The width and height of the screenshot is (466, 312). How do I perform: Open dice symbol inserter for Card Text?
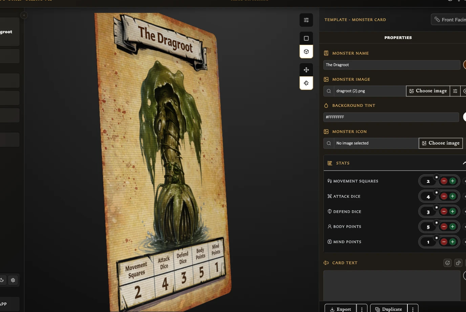click(458, 263)
